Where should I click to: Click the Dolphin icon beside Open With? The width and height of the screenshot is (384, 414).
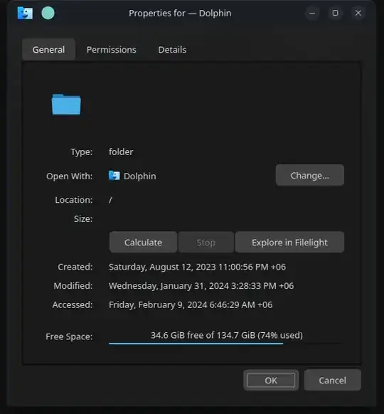point(114,176)
